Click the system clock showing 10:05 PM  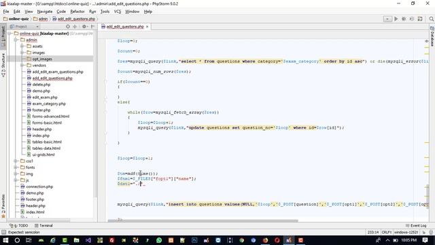click(x=408, y=240)
